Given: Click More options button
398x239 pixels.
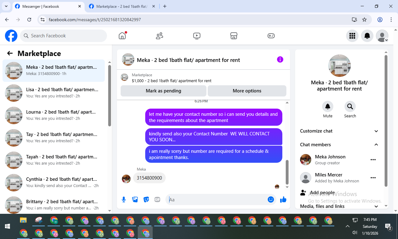Looking at the screenshot, I should [x=247, y=91].
